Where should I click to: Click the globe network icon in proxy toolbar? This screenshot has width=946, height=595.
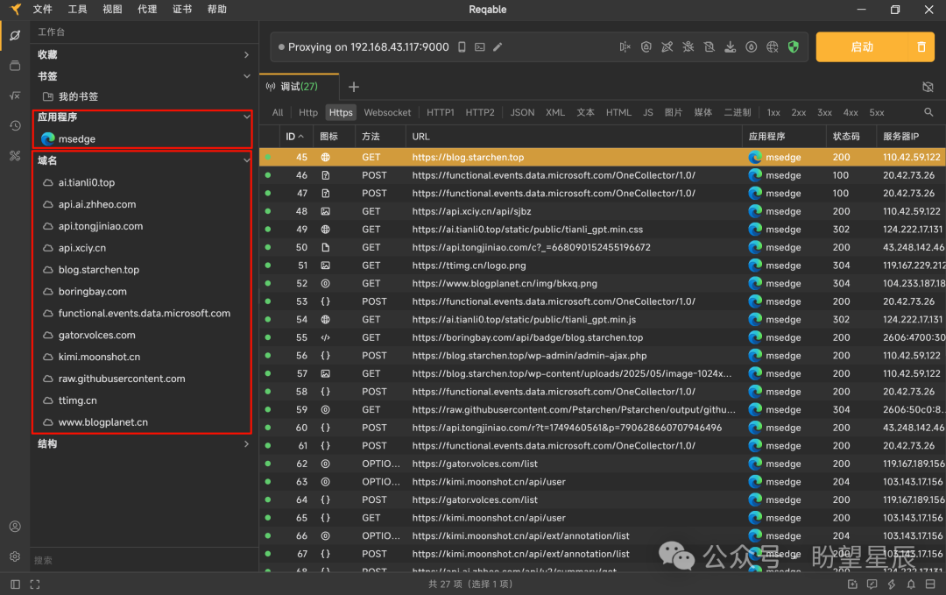(773, 47)
